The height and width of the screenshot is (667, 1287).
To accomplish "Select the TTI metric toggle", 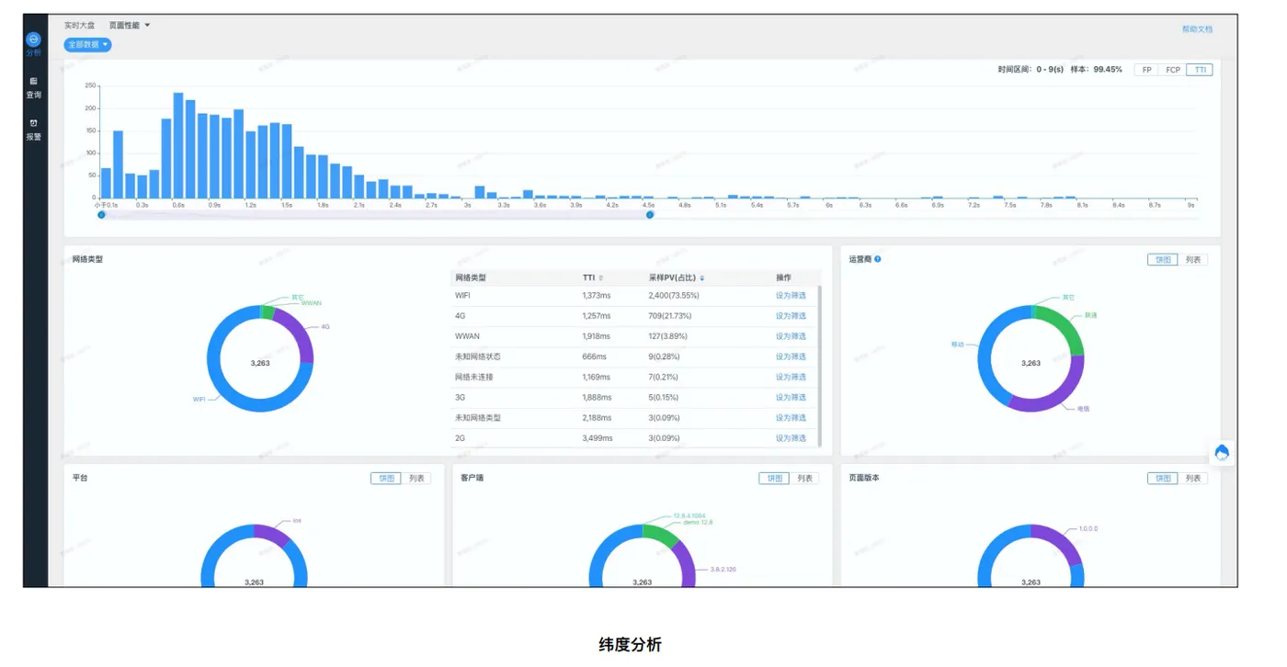I will pyautogui.click(x=1200, y=70).
